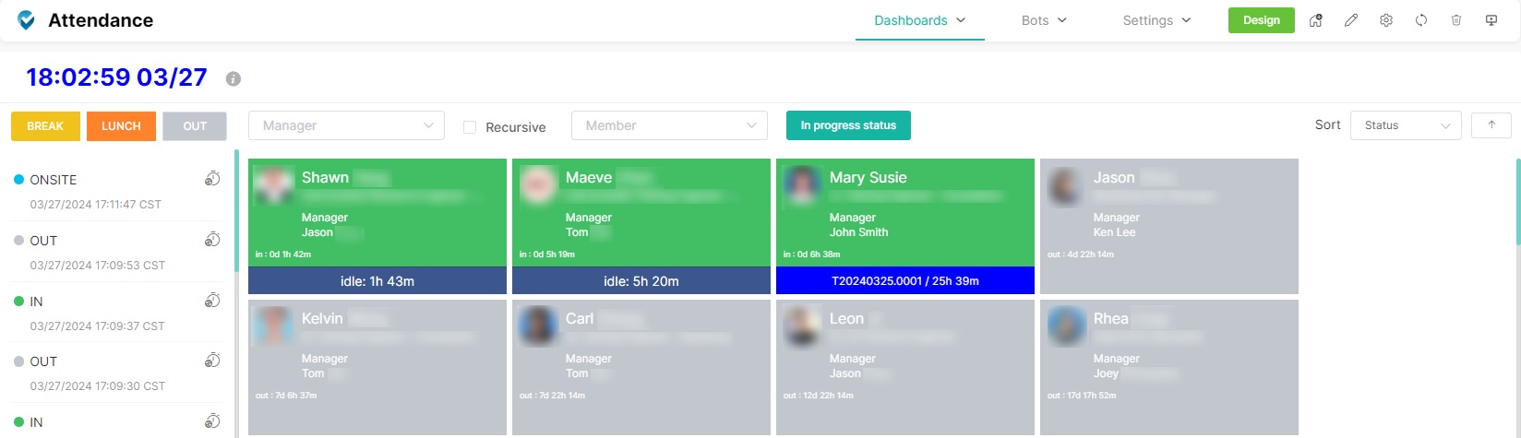Click the green Design button
Screen dimensions: 1521x438
pos(1261,20)
